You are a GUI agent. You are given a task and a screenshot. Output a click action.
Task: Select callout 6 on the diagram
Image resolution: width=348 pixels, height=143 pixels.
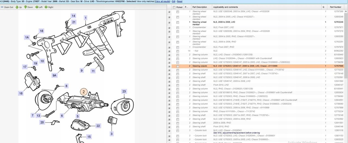pyautogui.click(x=62, y=115)
